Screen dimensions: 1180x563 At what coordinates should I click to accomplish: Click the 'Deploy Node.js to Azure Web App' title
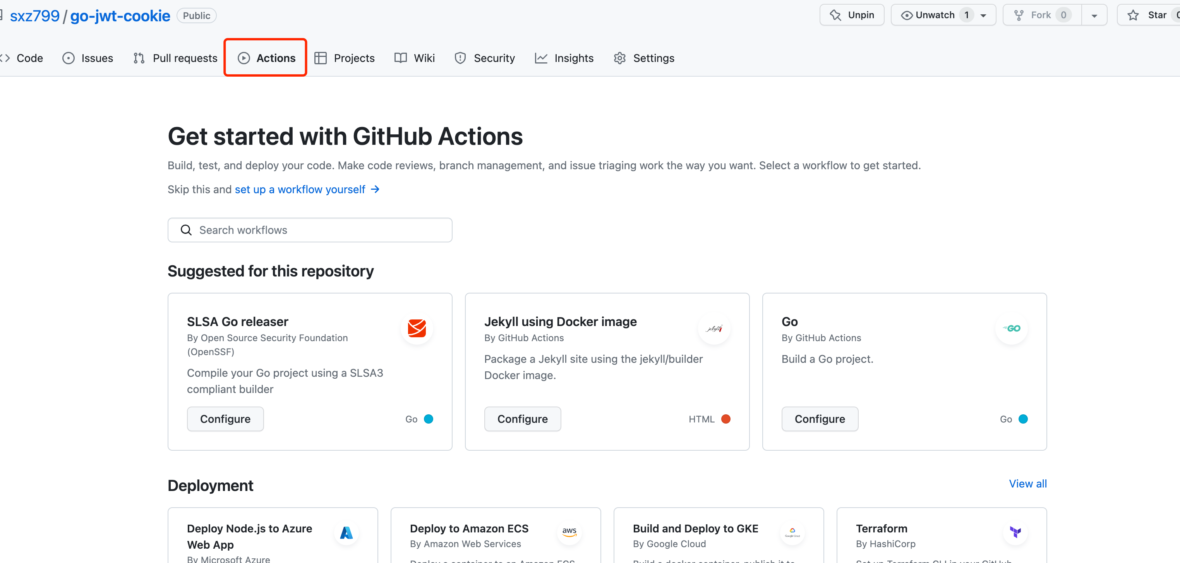[250, 536]
